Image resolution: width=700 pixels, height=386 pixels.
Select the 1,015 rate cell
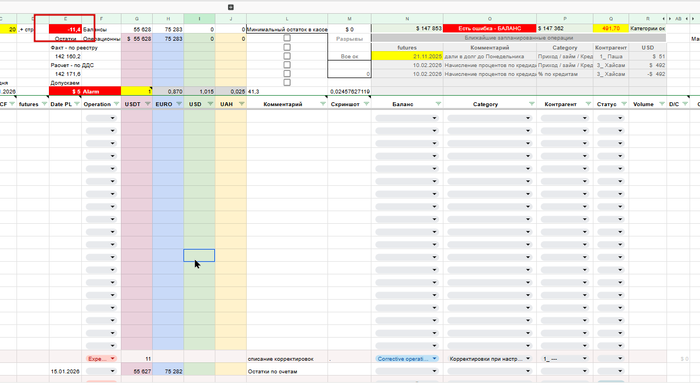tap(199, 91)
